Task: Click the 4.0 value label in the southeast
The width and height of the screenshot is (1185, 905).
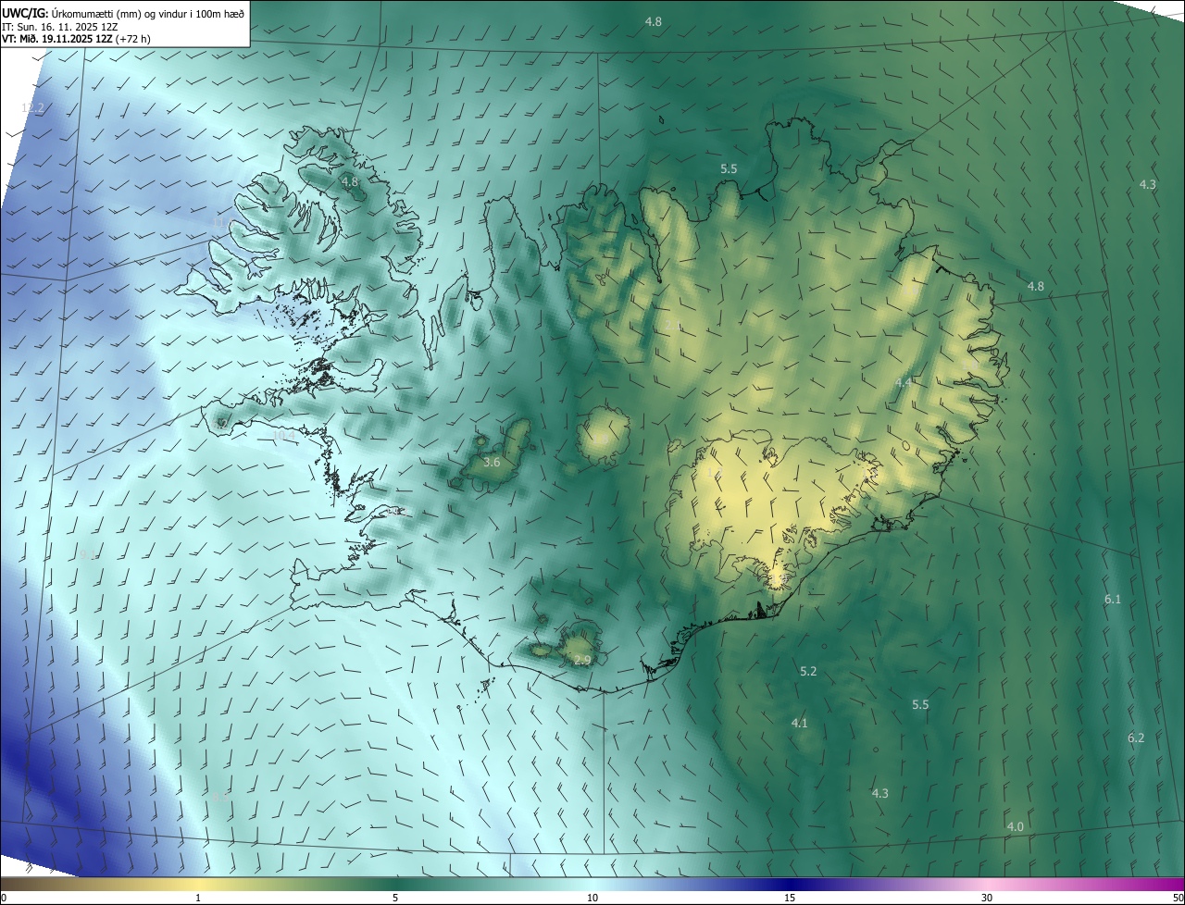Action: pos(1016,826)
